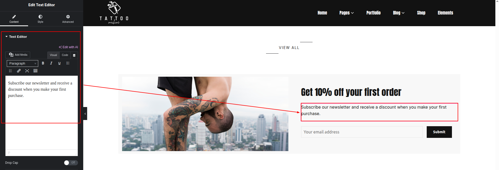Expand the Blog menu

399,13
